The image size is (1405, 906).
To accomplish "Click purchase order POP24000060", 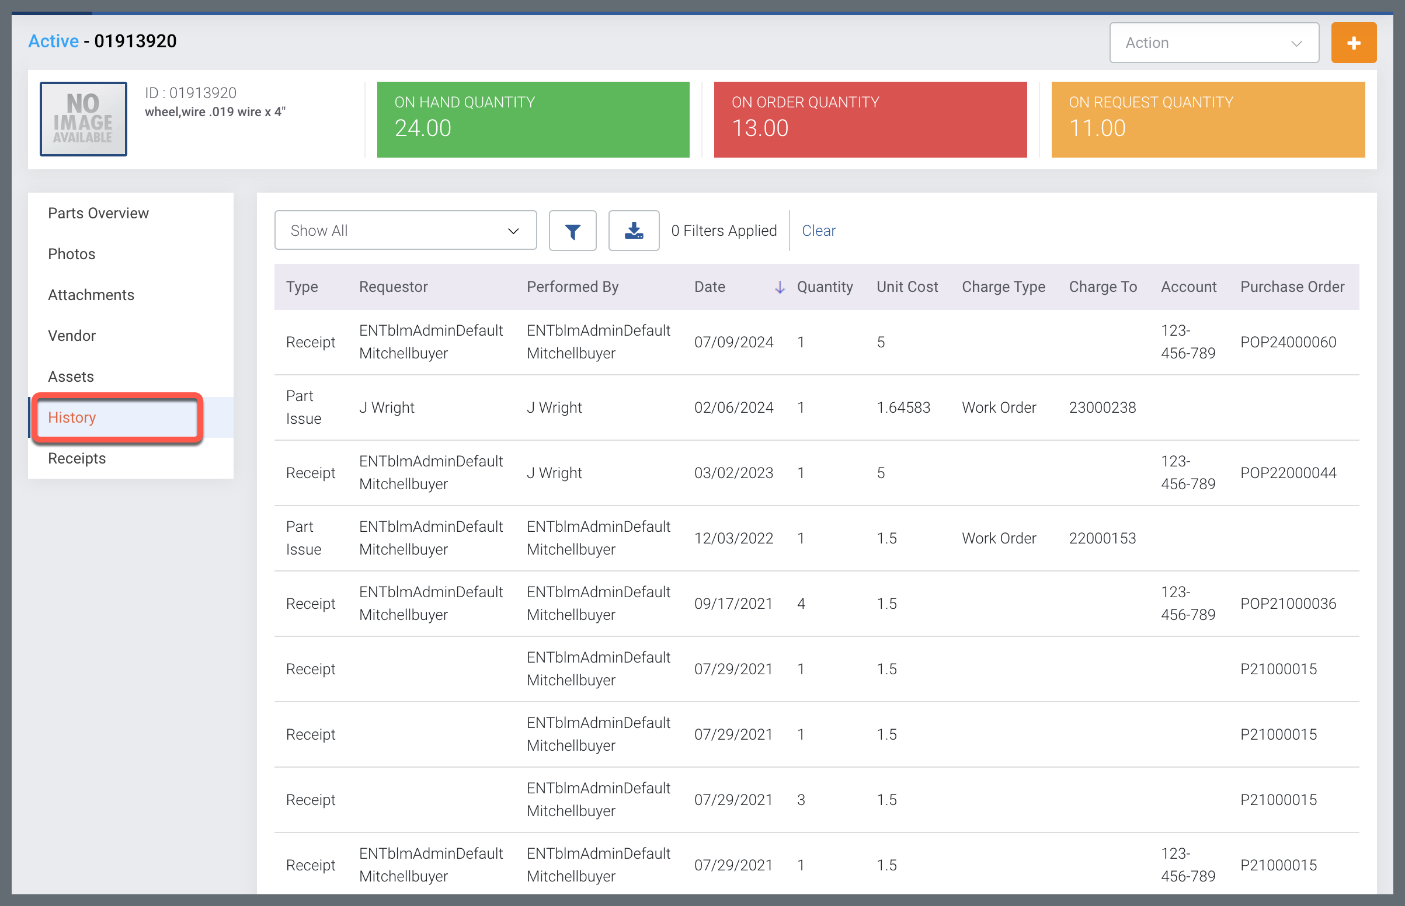I will [1288, 343].
